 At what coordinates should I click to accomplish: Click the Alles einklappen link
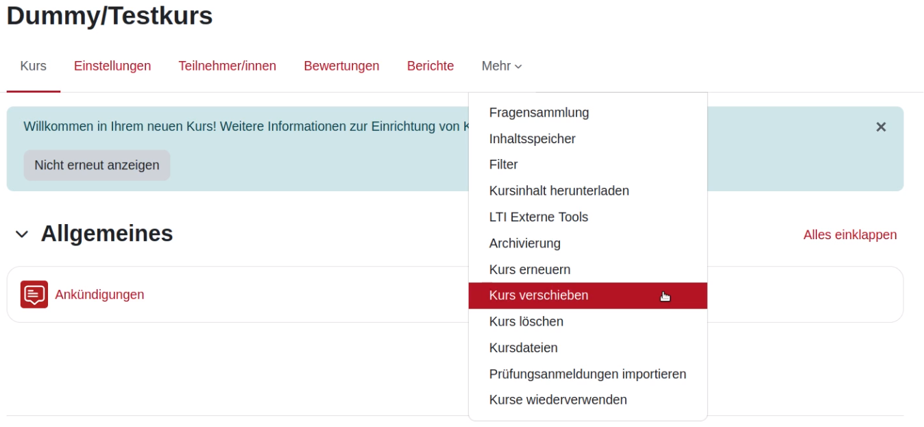point(849,234)
